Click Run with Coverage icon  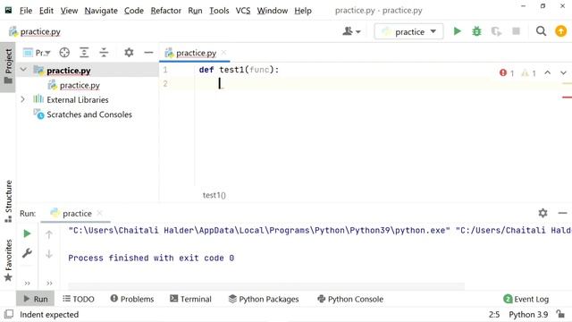click(x=496, y=31)
